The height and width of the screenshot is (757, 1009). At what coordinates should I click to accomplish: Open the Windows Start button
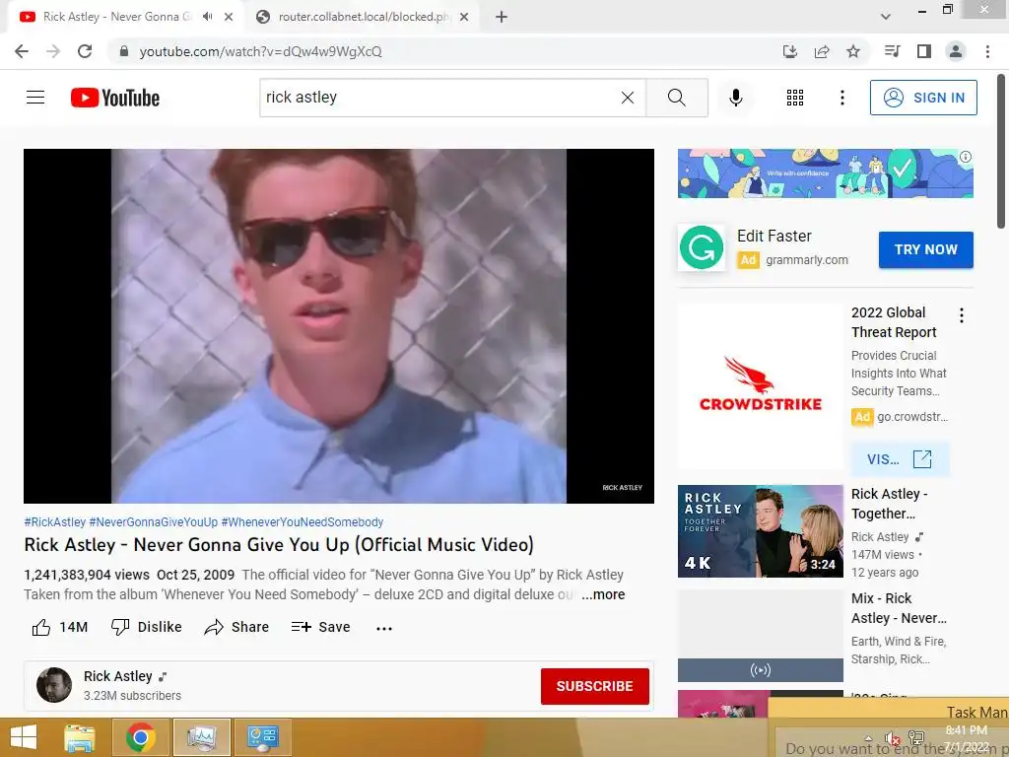[24, 737]
